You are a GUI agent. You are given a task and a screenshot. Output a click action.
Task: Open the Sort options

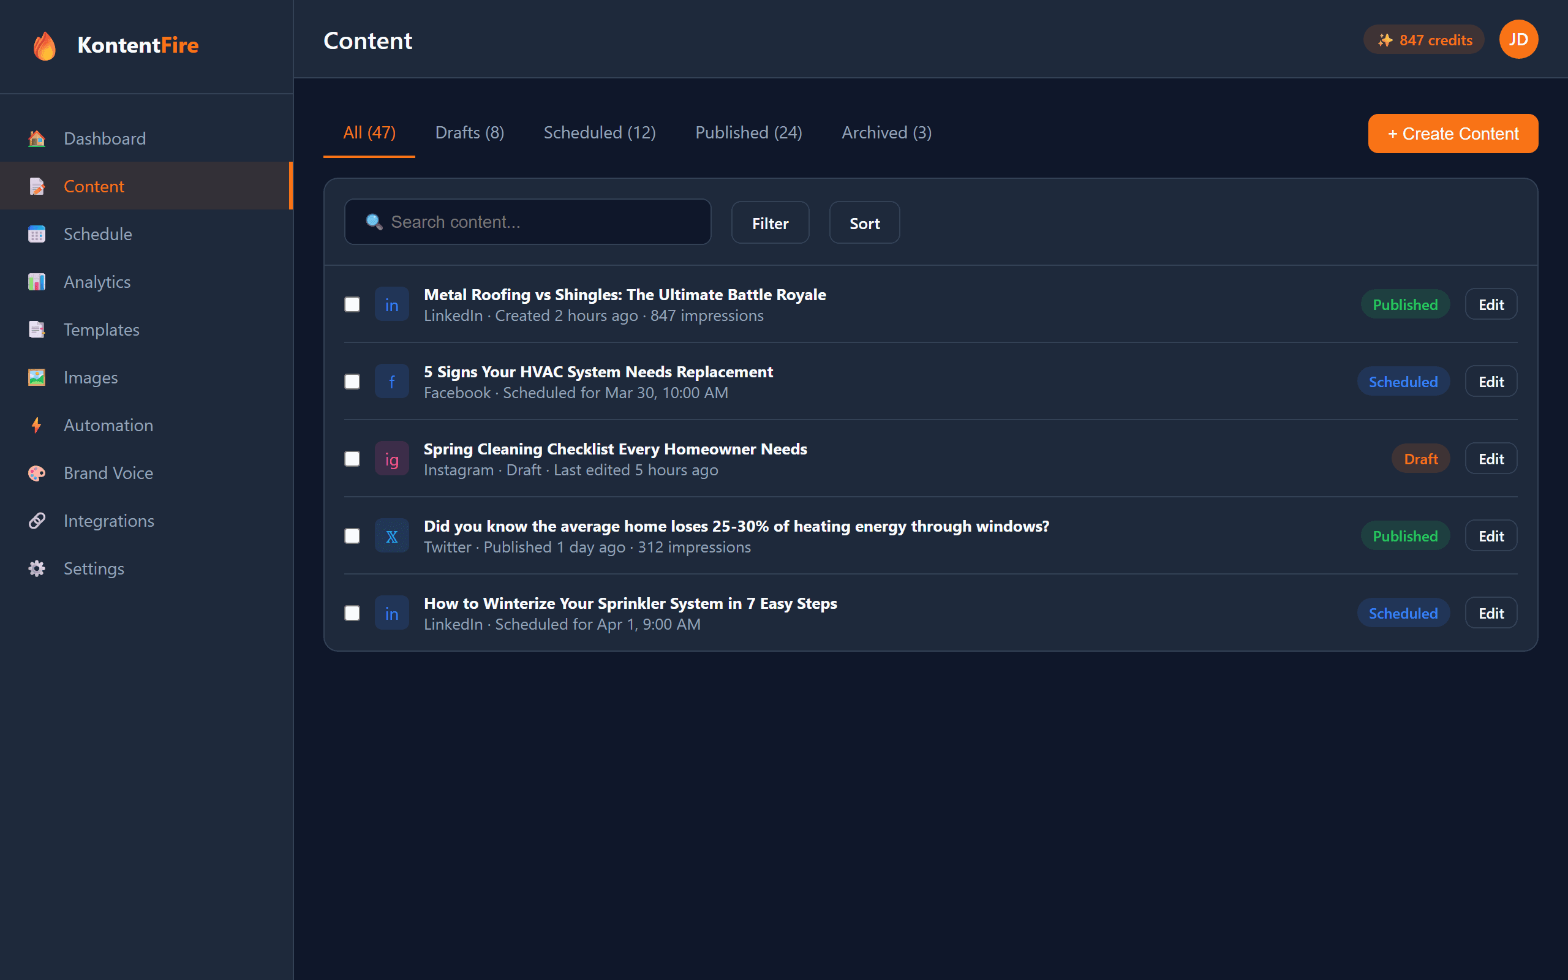(864, 222)
